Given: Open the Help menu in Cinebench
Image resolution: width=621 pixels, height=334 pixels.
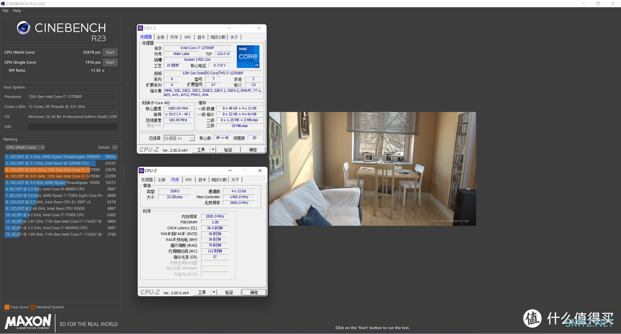Looking at the screenshot, I should pos(17,10).
